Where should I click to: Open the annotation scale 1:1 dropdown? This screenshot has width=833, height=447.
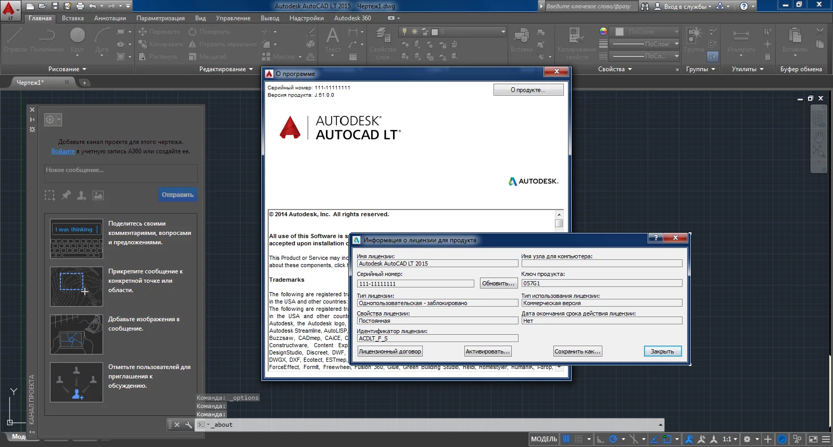(x=730, y=439)
